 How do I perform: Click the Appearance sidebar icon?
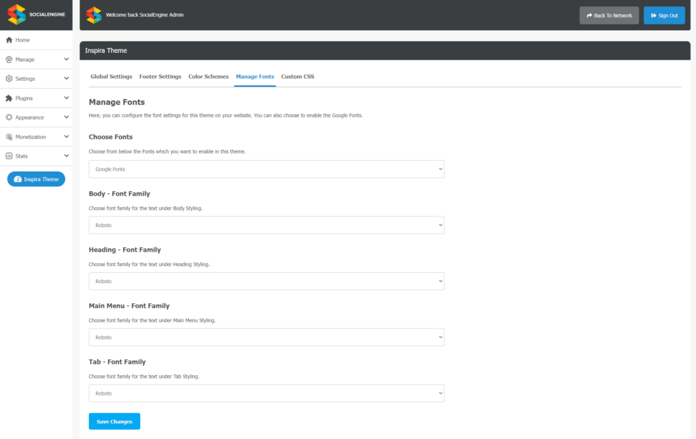(9, 117)
